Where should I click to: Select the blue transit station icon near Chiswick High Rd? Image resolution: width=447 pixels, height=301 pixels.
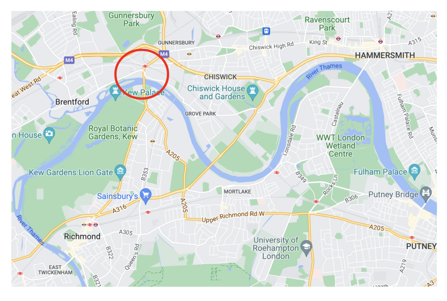pos(266,31)
